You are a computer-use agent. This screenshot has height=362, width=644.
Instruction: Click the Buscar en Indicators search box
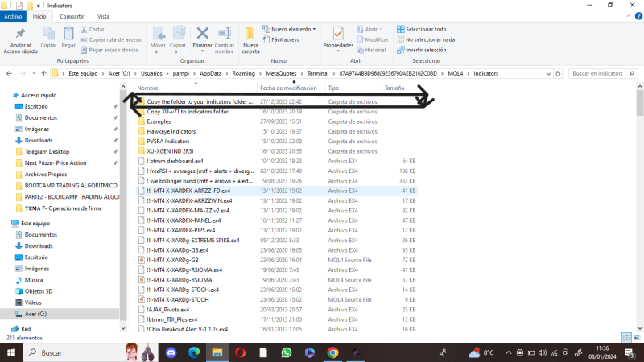point(602,73)
